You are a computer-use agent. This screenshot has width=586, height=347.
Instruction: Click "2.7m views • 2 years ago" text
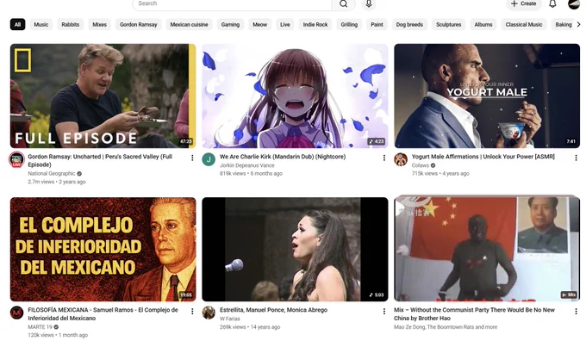coord(57,182)
